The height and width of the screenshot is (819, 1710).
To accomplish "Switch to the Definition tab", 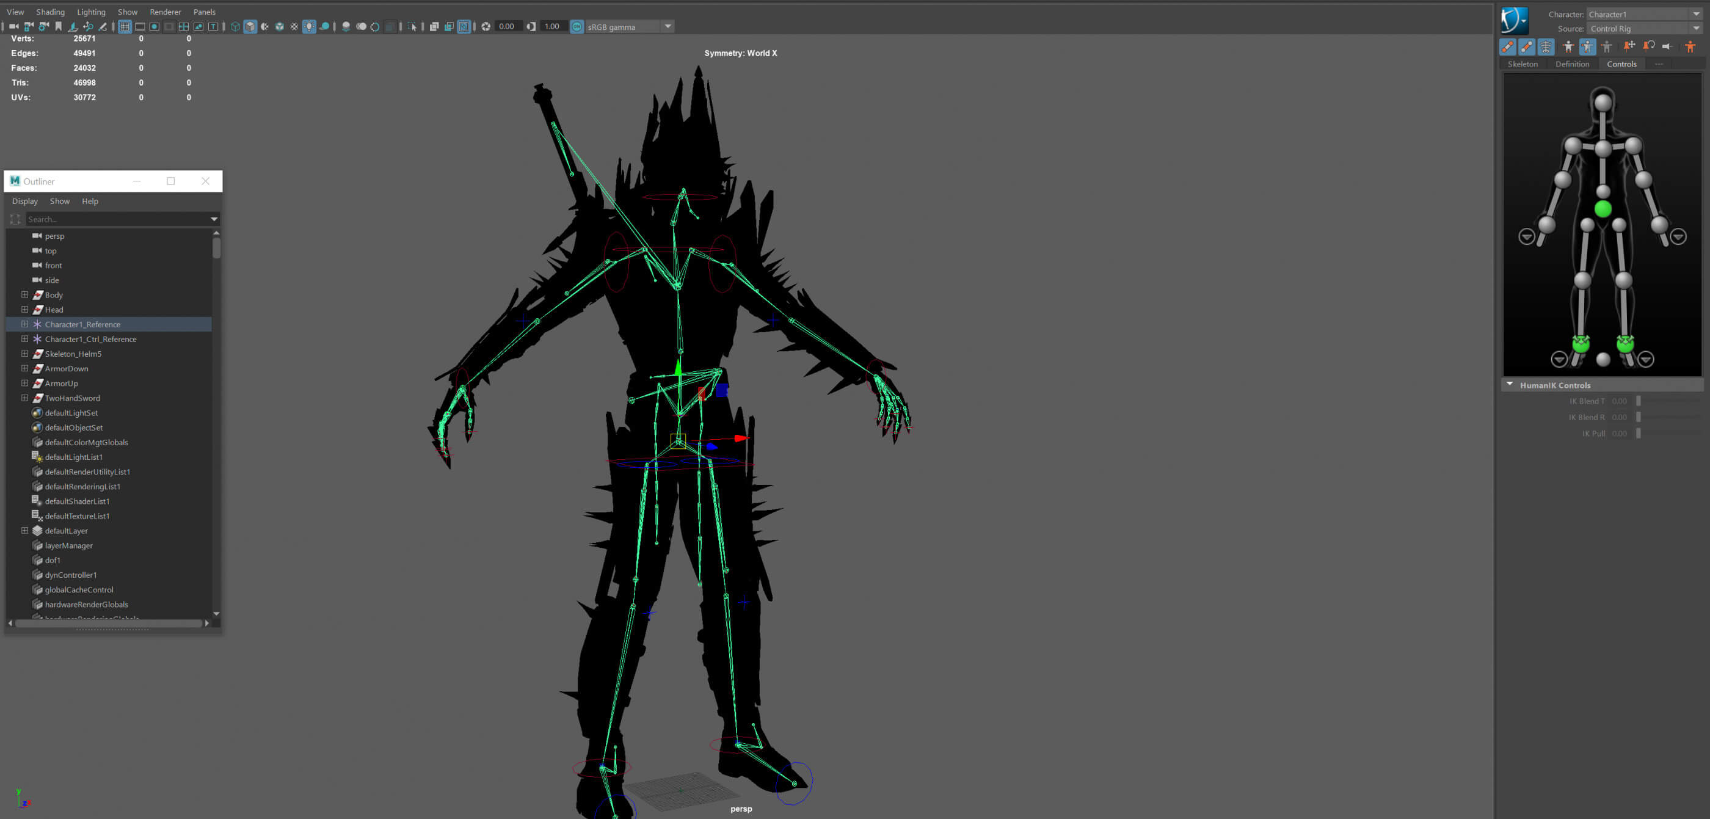I will (x=1572, y=64).
